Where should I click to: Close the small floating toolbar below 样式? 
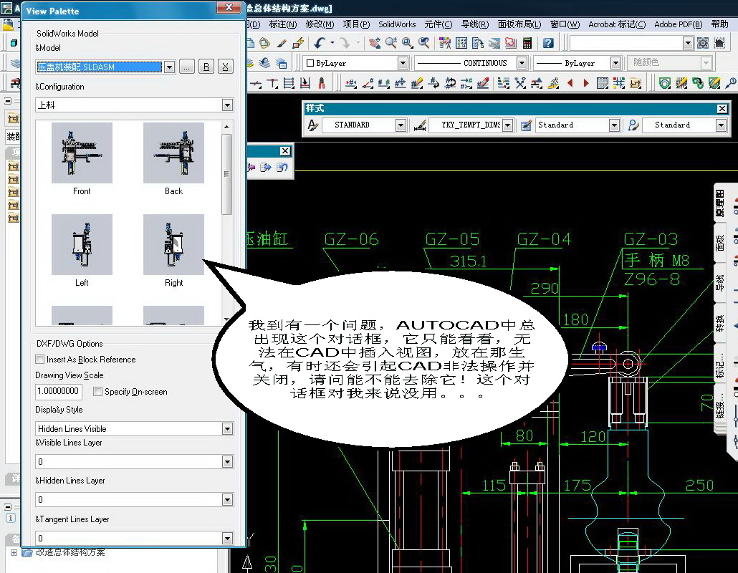coord(285,151)
